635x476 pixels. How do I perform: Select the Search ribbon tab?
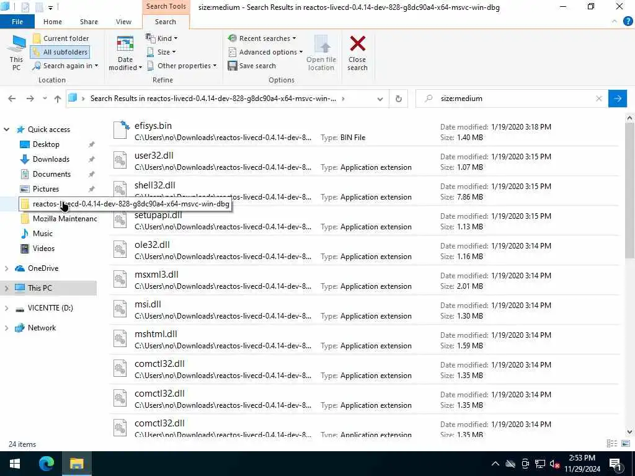click(x=165, y=22)
